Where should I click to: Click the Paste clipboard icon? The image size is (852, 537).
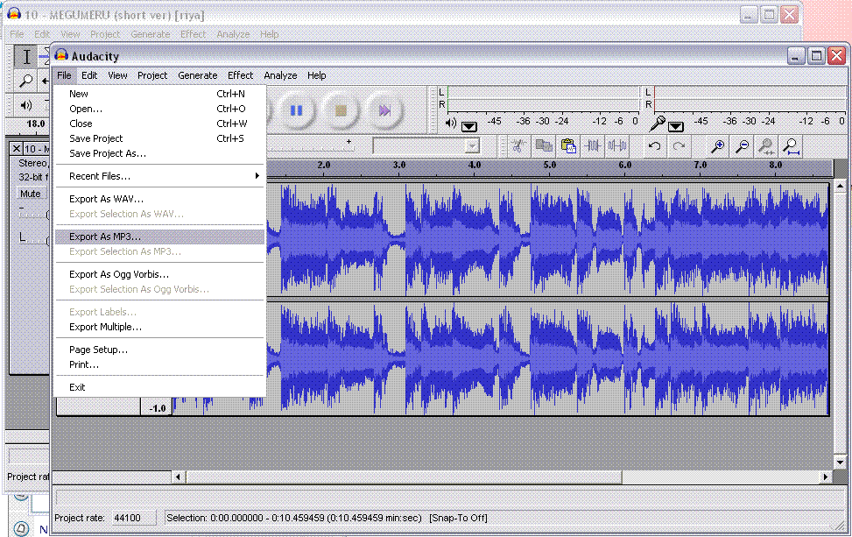click(x=567, y=146)
